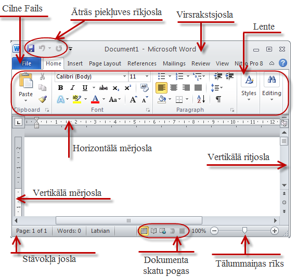The width and height of the screenshot is (297, 277).
Task: Click the Word application logo icon
Action: pyautogui.click(x=16, y=49)
